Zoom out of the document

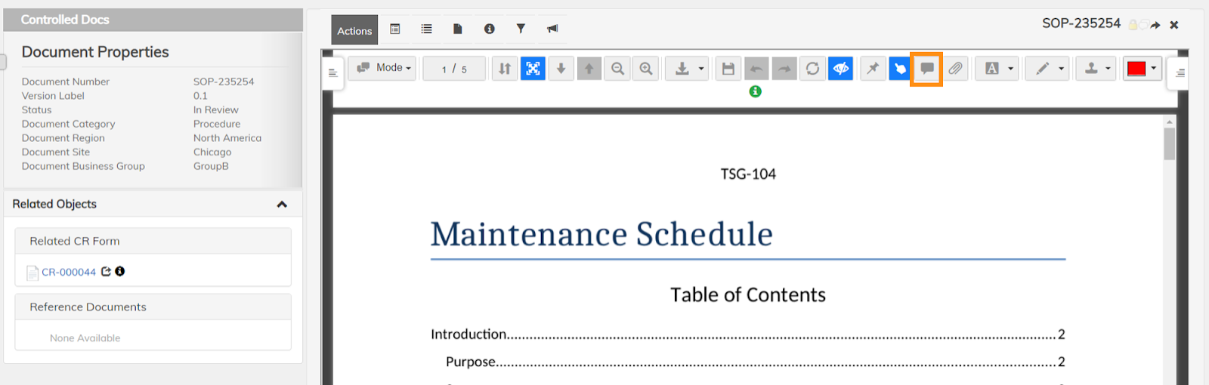pos(617,69)
